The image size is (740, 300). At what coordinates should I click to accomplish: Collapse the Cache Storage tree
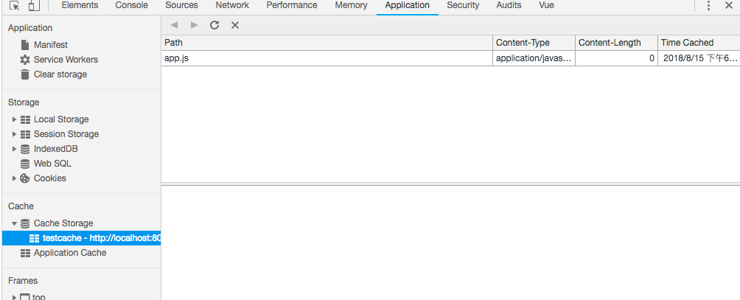[14, 223]
